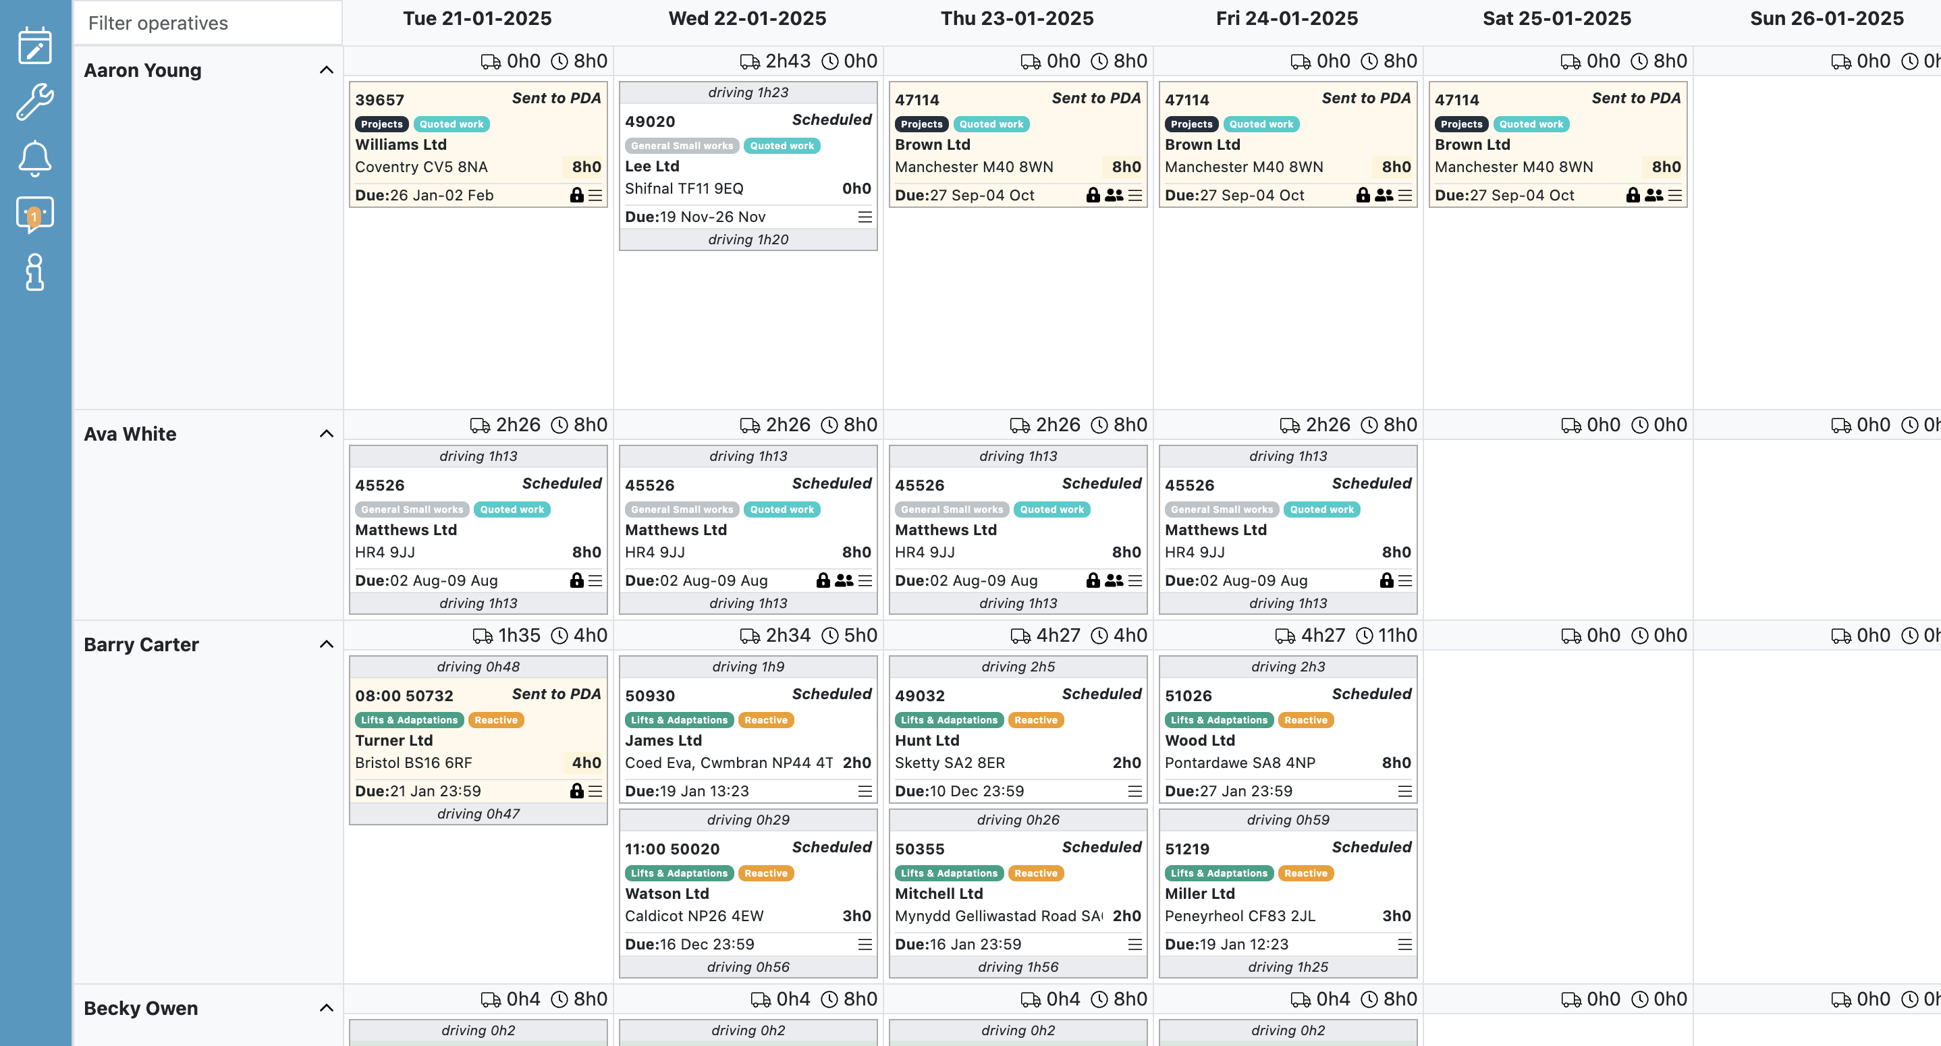This screenshot has width=1941, height=1046.
Task: Select Wed 22-01-2025 column header
Action: pyautogui.click(x=748, y=18)
